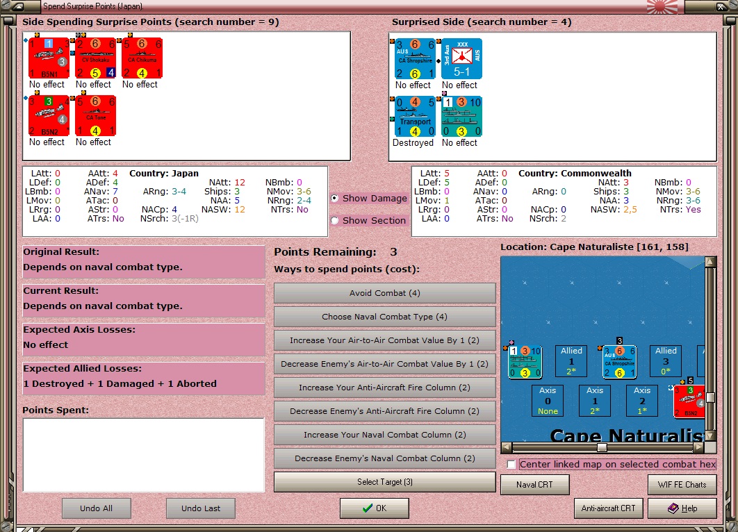Pick the CA Shropshire counter in surprised side
Screen dimensions: 738x532
coord(415,59)
